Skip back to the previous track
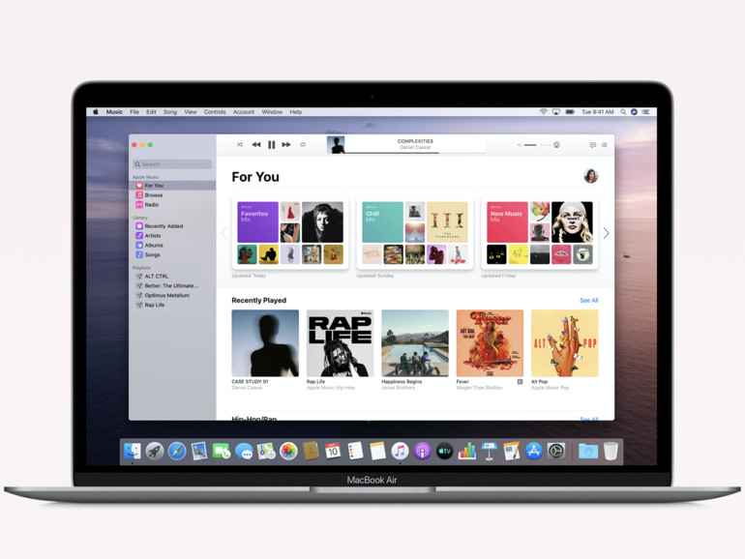This screenshot has width=745, height=559. coord(256,144)
